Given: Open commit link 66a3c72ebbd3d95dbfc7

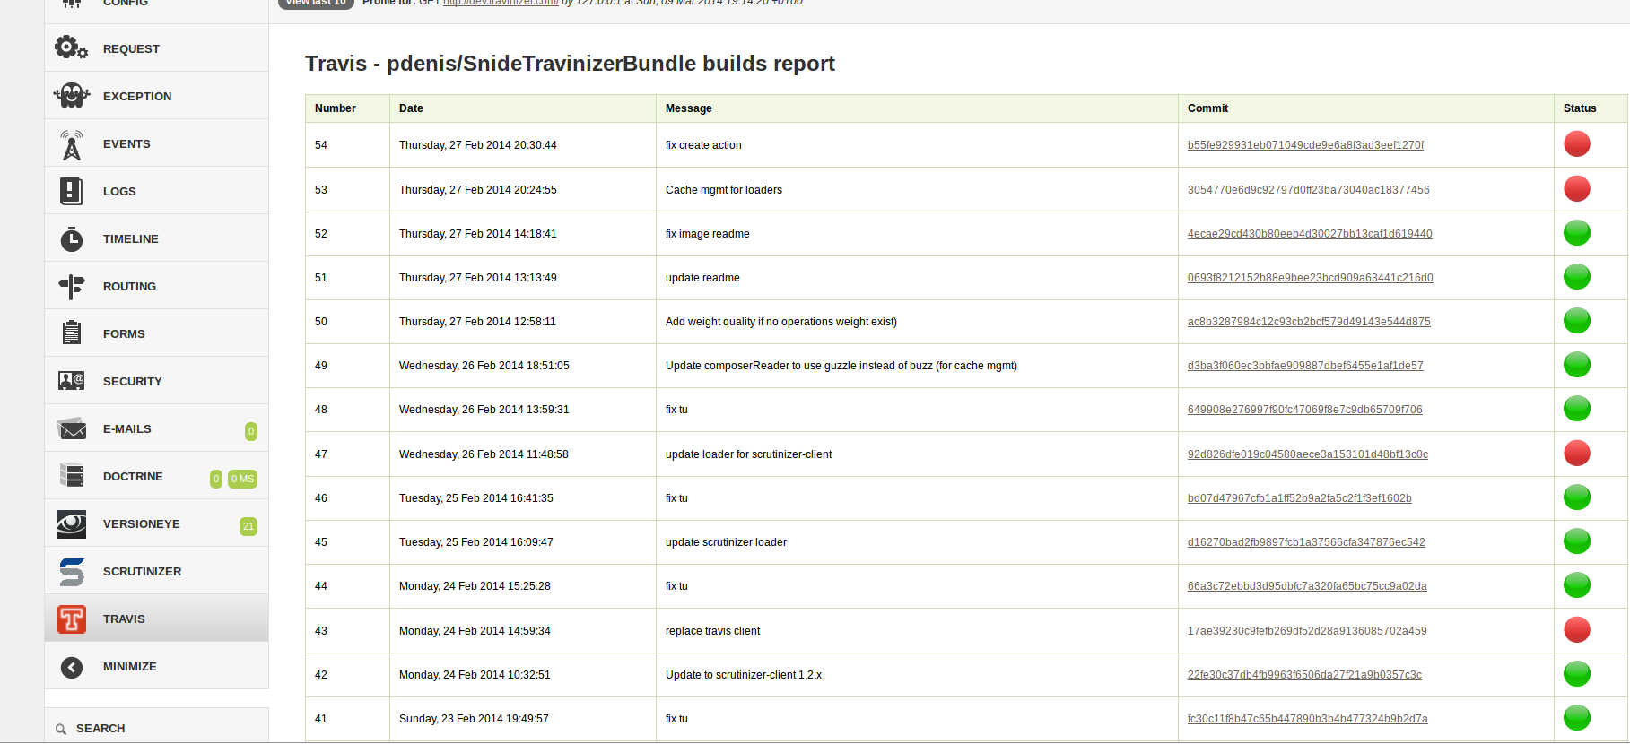Looking at the screenshot, I should pyautogui.click(x=1307, y=586).
